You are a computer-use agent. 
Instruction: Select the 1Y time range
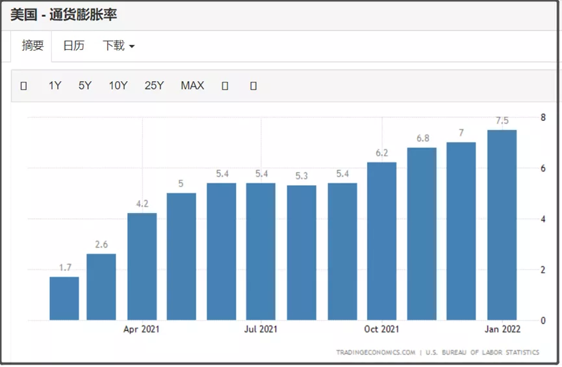pyautogui.click(x=55, y=86)
